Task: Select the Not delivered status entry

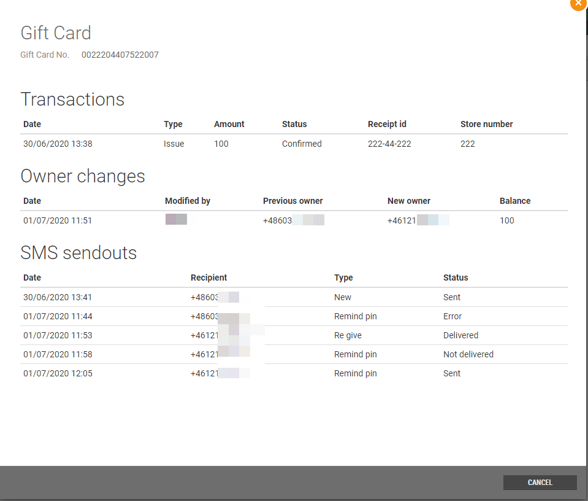Action: (468, 354)
